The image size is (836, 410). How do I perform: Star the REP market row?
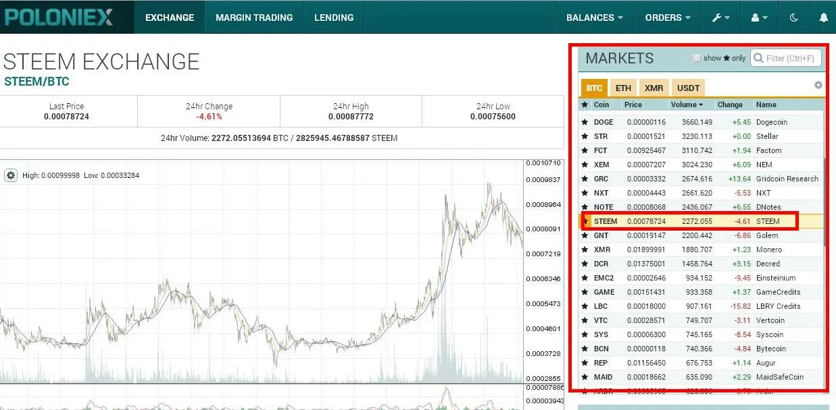click(x=585, y=363)
